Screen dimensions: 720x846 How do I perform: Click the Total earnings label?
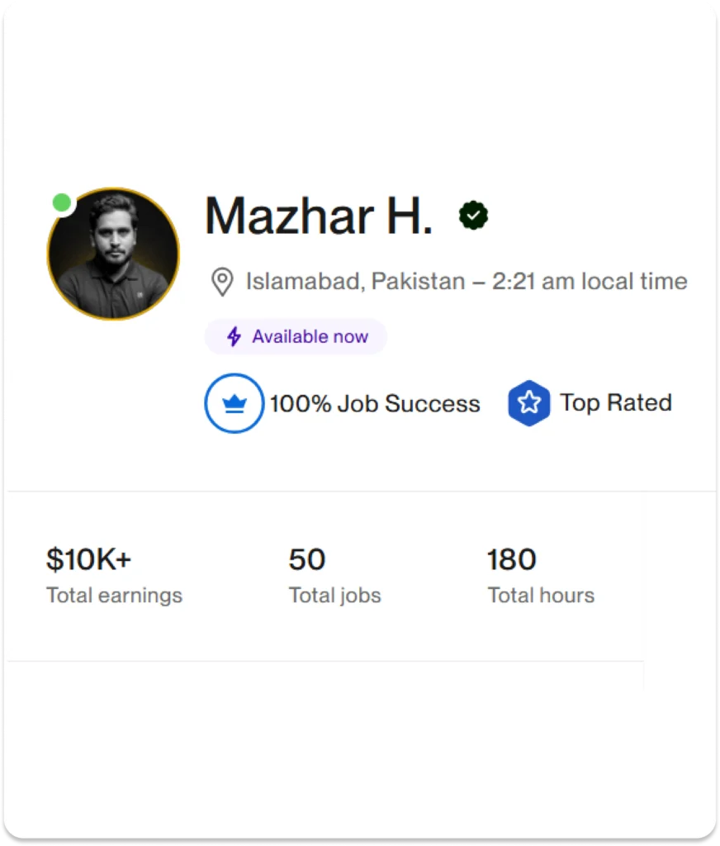114,596
